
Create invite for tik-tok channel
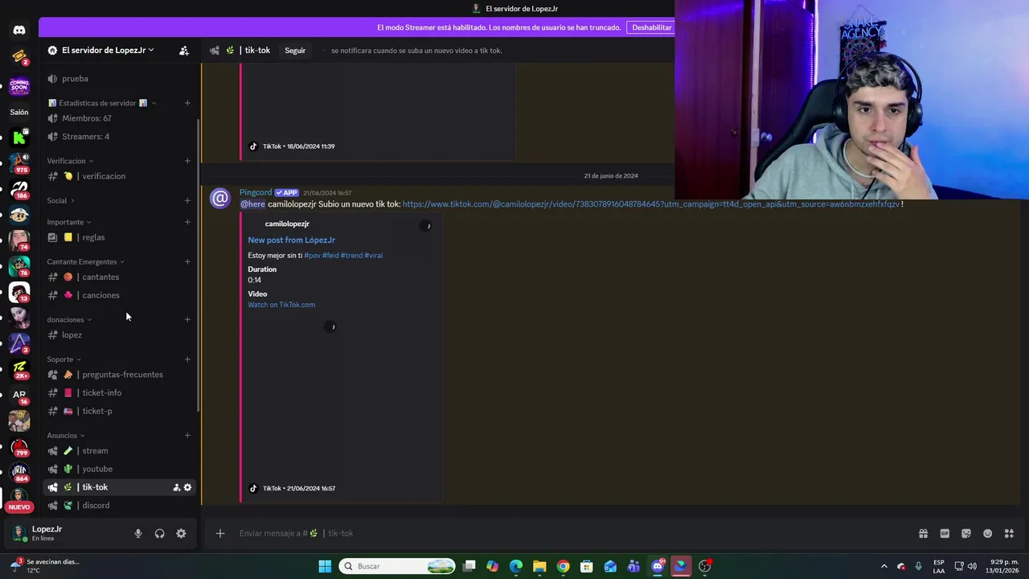(x=177, y=487)
